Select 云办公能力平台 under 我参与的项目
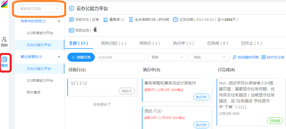Viewport: 286px width, 129px height. tap(40, 45)
